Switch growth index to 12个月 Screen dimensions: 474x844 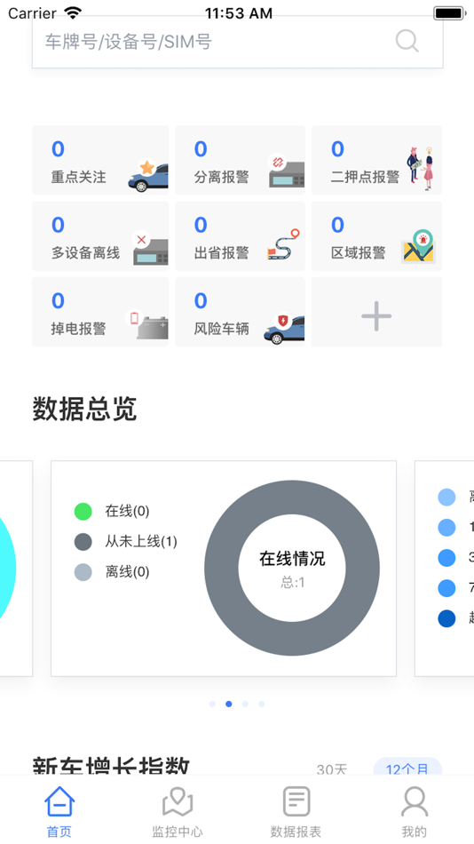pos(407,768)
